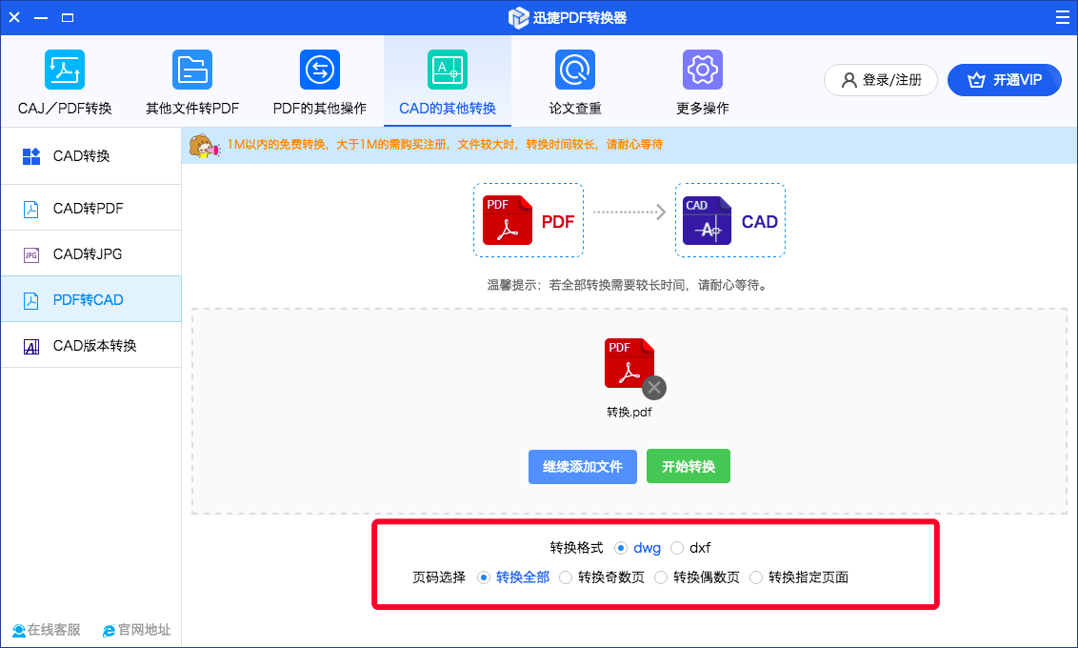This screenshot has height=648, width=1078.
Task: Click the CAD版本转换 icon in sidebar
Action: tap(30, 347)
